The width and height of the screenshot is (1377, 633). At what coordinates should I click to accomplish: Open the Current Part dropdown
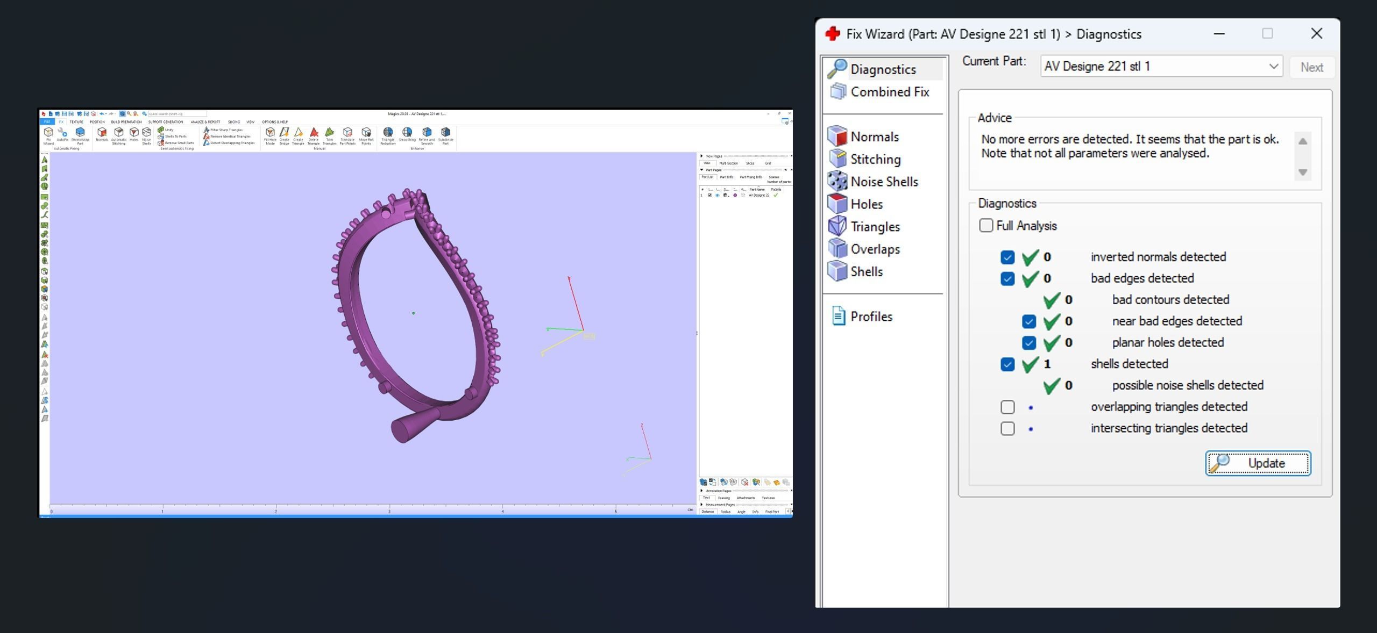(1273, 67)
